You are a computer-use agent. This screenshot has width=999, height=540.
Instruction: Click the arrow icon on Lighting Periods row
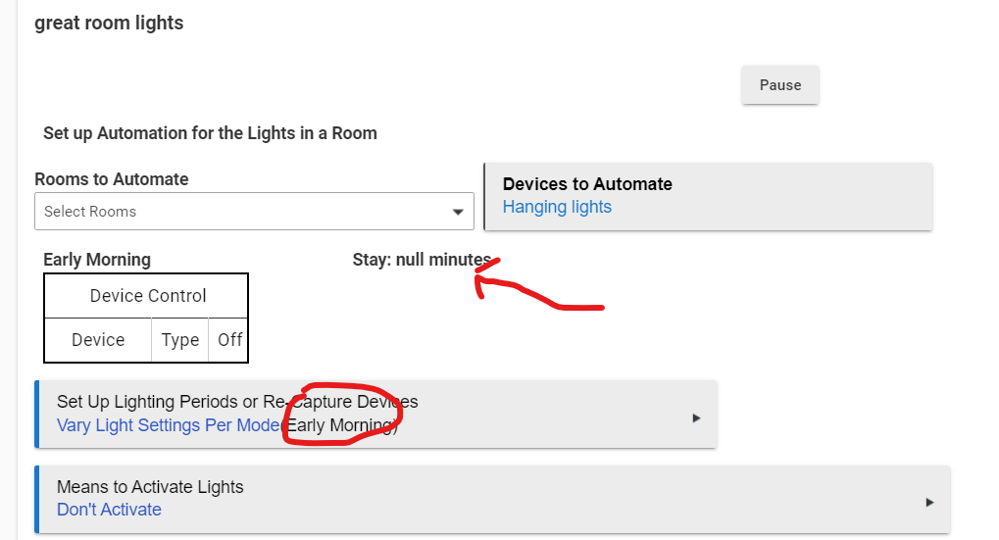696,417
